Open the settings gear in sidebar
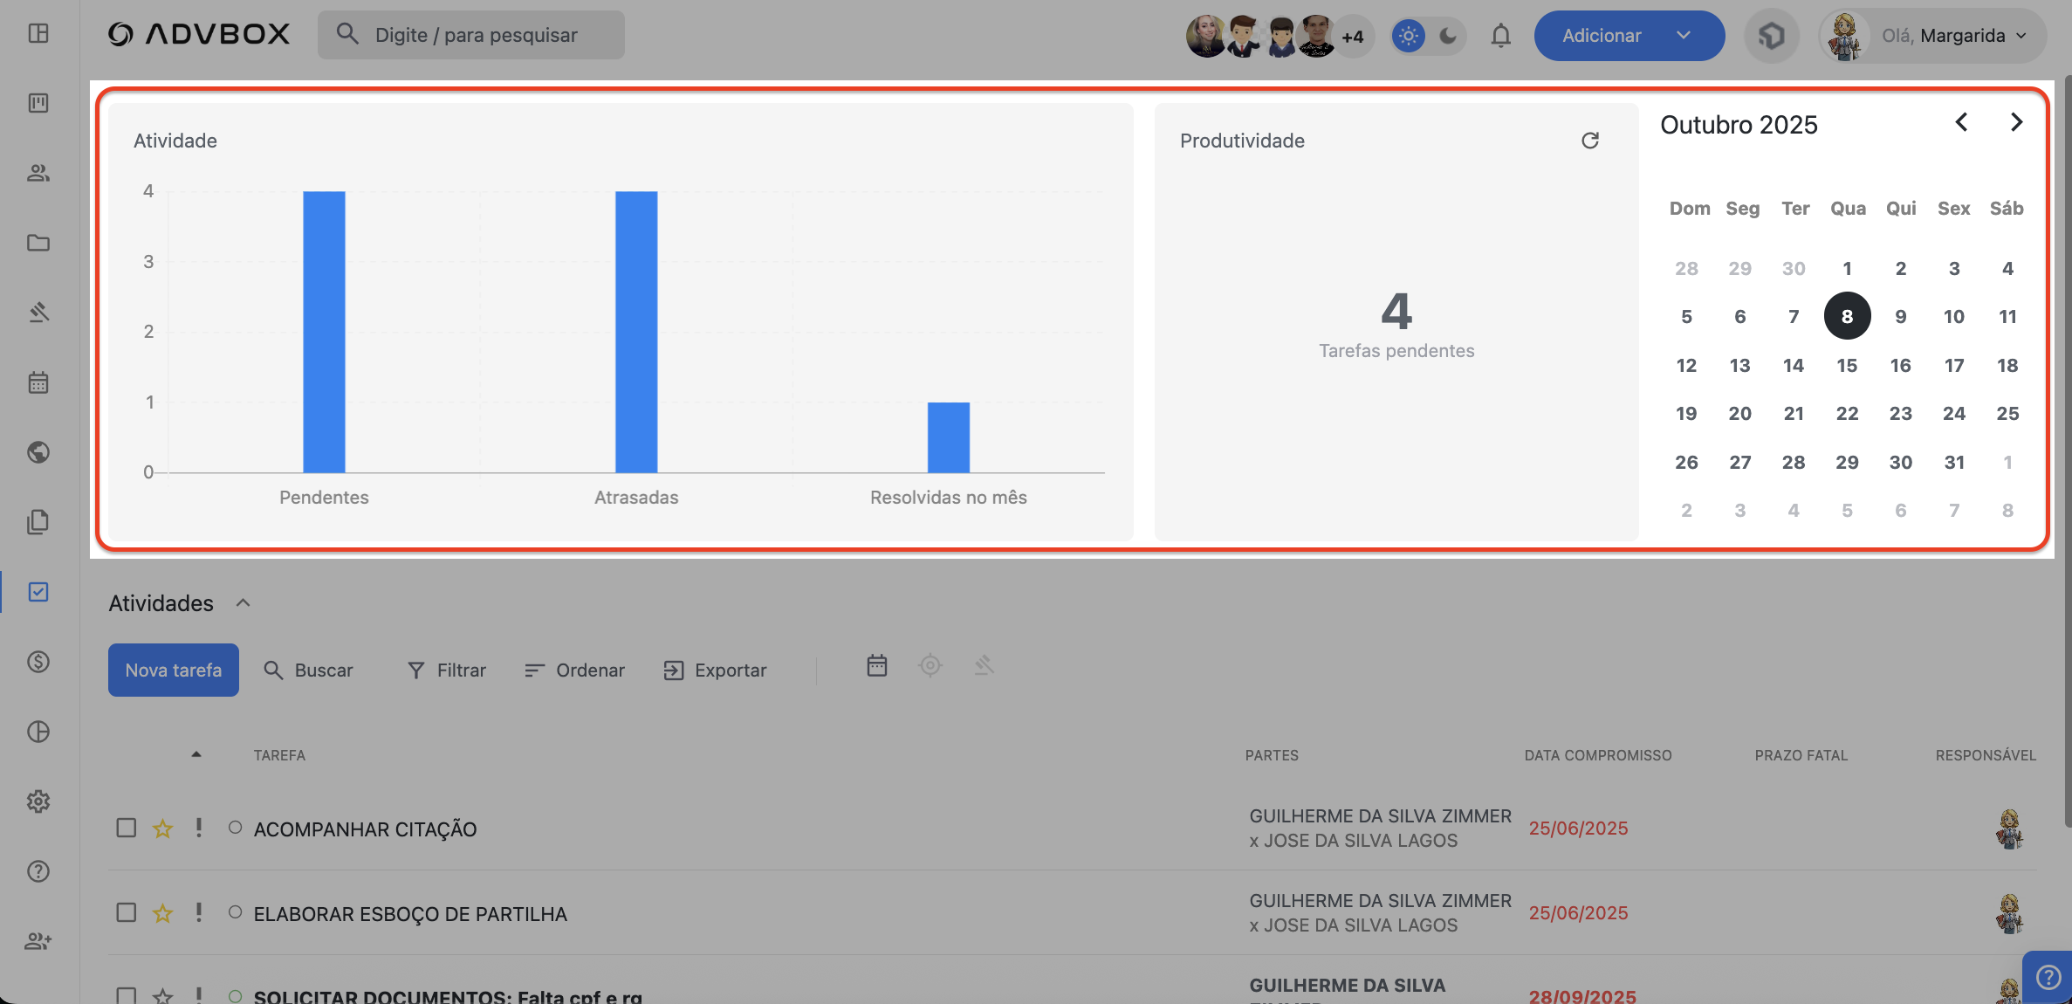The height and width of the screenshot is (1004, 2072). pyautogui.click(x=38, y=801)
